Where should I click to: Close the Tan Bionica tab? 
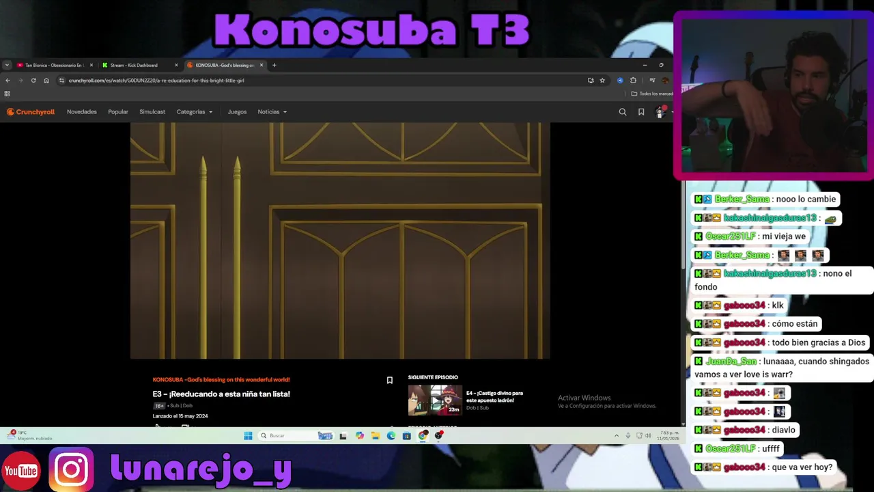91,65
